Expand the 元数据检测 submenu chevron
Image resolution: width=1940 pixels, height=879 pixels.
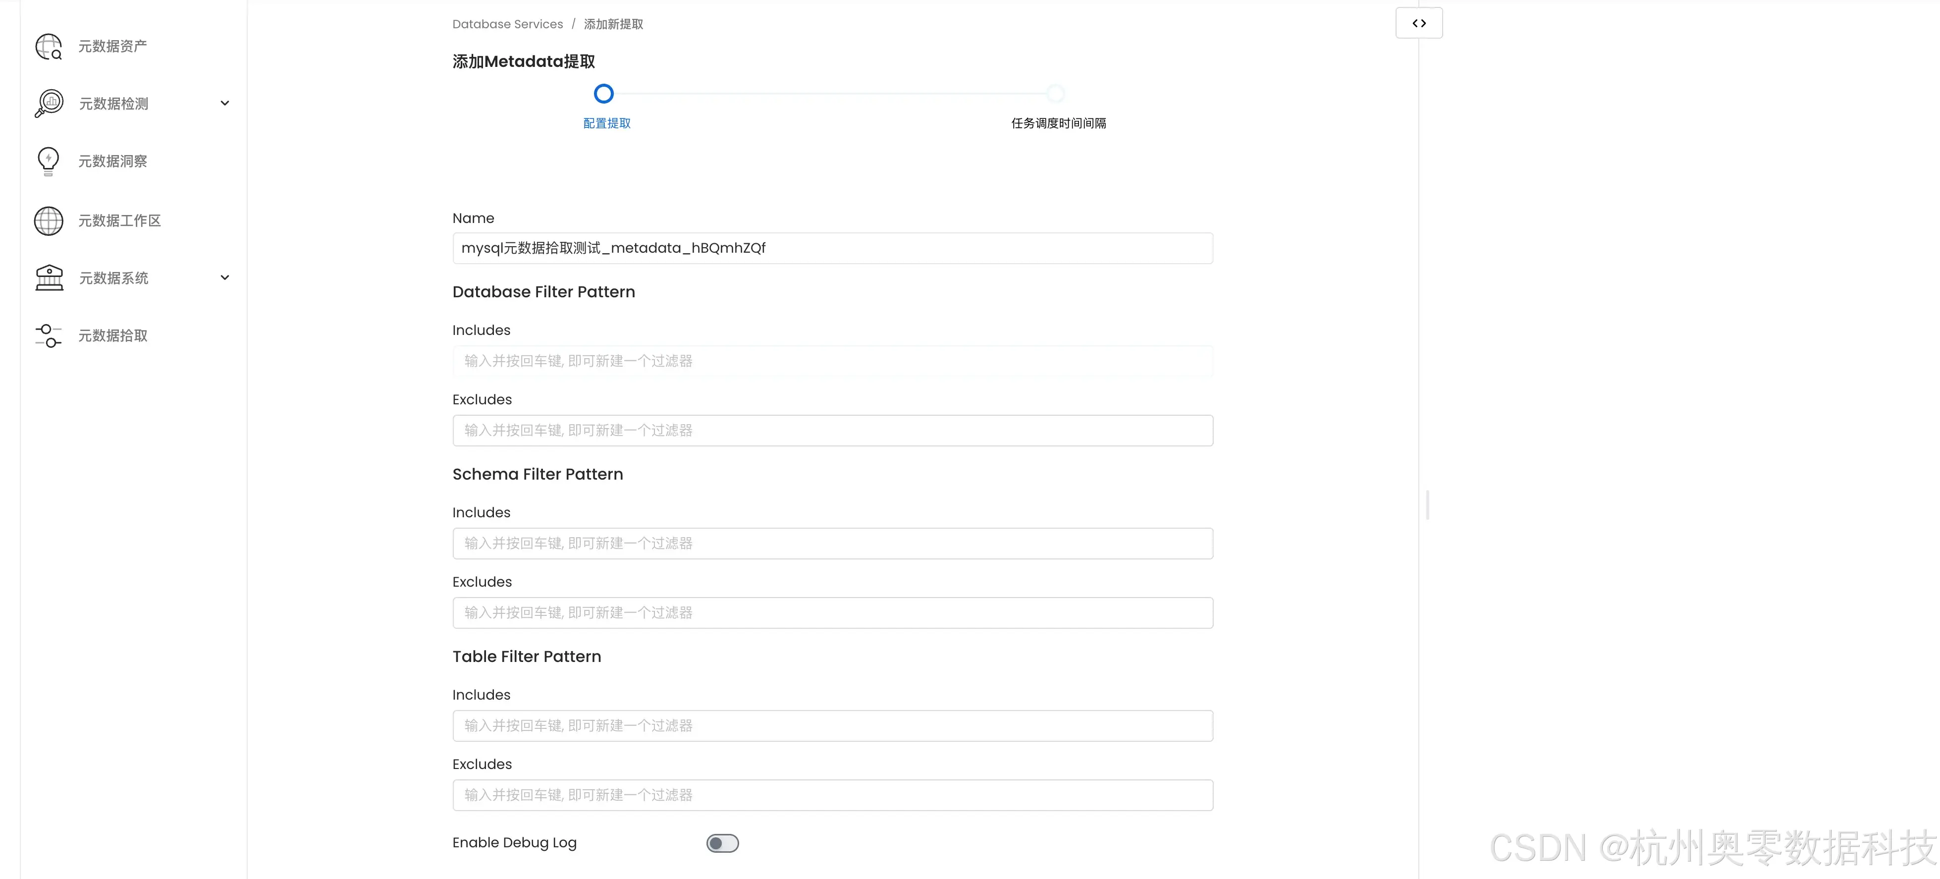tap(224, 103)
